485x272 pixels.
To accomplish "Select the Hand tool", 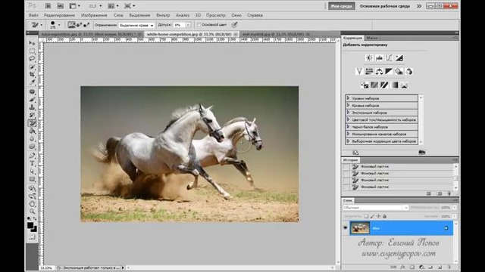I will pyautogui.click(x=32, y=203).
